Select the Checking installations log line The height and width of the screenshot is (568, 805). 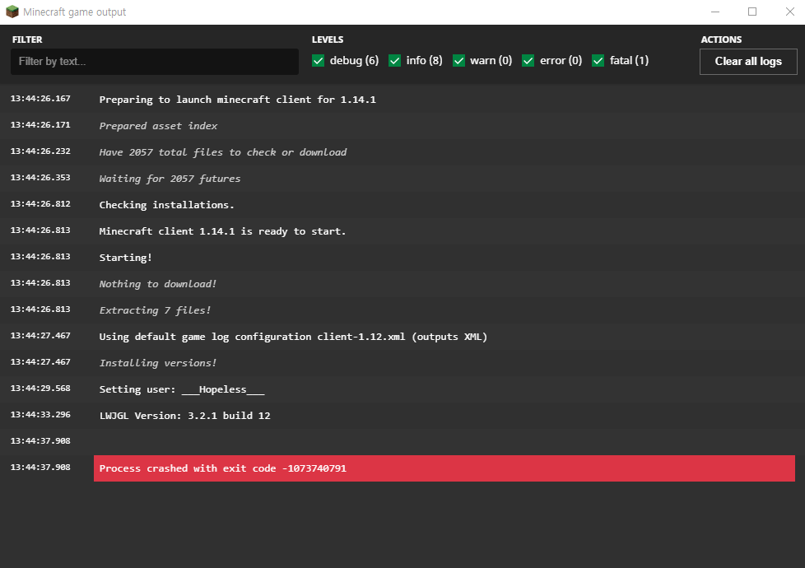[x=166, y=205]
